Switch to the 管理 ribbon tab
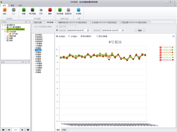This screenshot has width=177, height=132. click(x=12, y=5)
